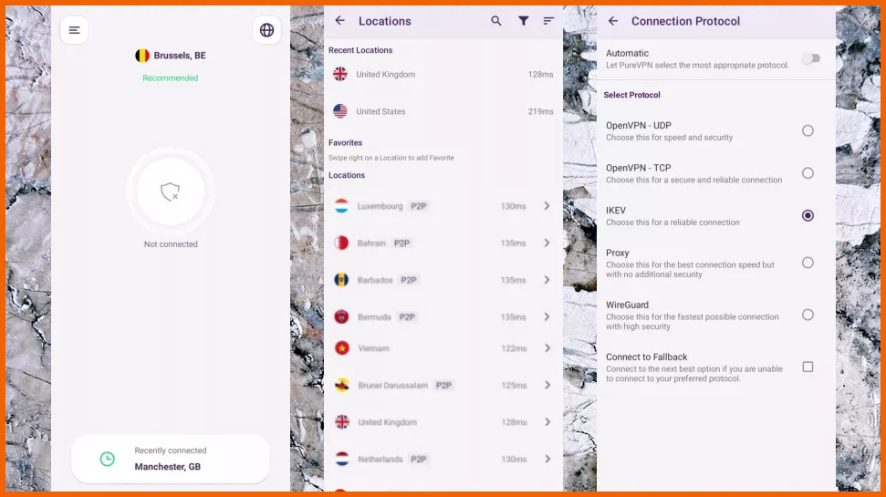The width and height of the screenshot is (886, 497).
Task: Select the IKEV radio button
Action: [808, 215]
